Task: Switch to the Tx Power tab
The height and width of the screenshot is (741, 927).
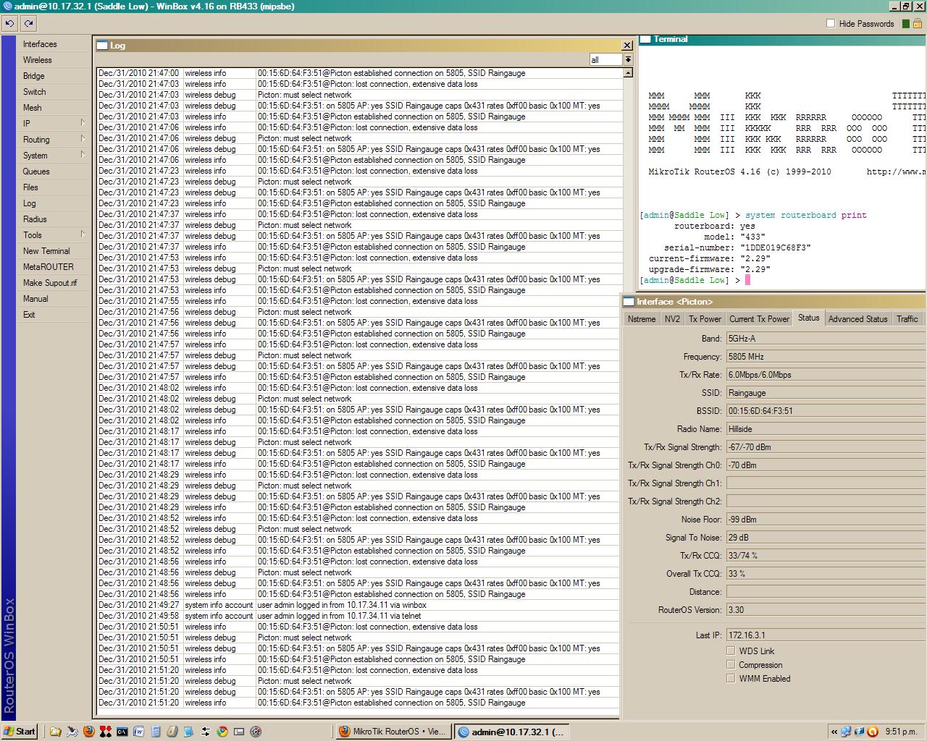Action: click(705, 319)
